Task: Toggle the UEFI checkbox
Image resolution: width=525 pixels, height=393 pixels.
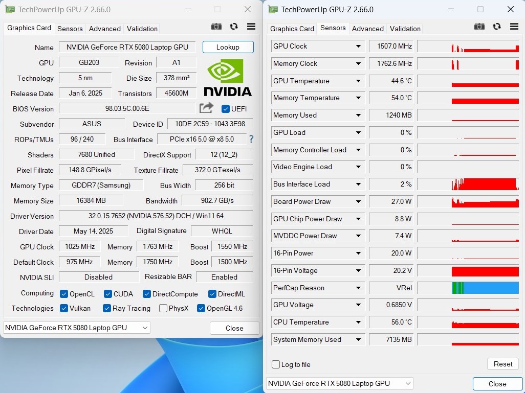Action: [x=225, y=109]
